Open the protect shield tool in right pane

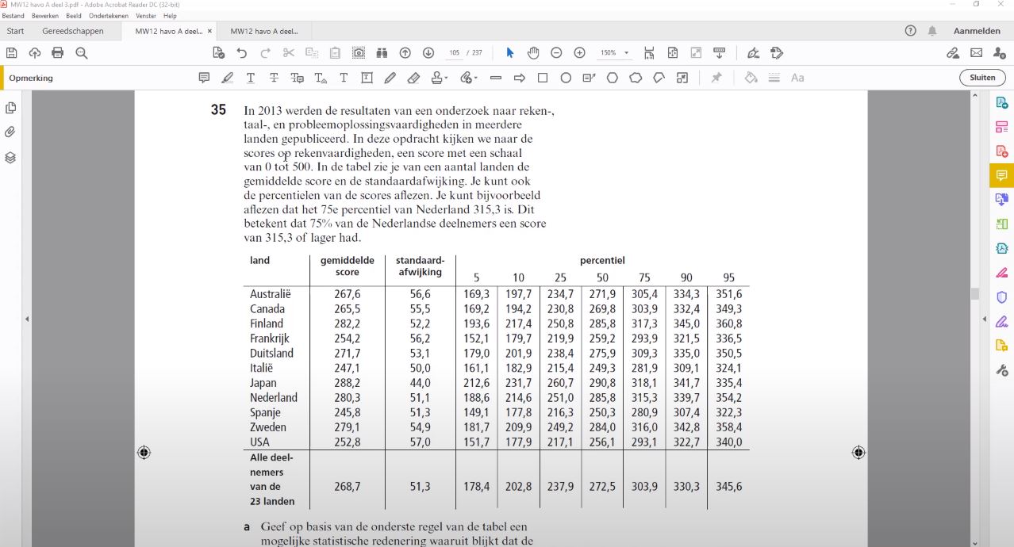pos(1001,297)
